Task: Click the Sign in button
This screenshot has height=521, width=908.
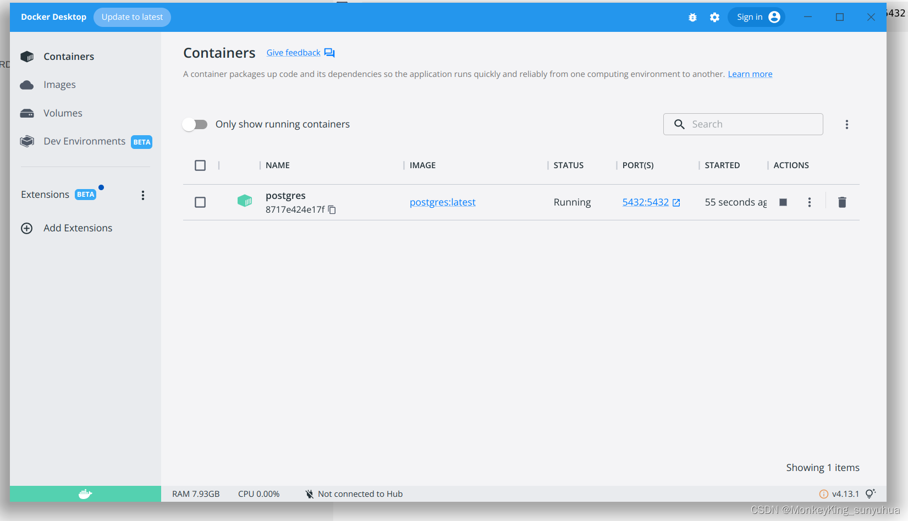Action: 756,17
